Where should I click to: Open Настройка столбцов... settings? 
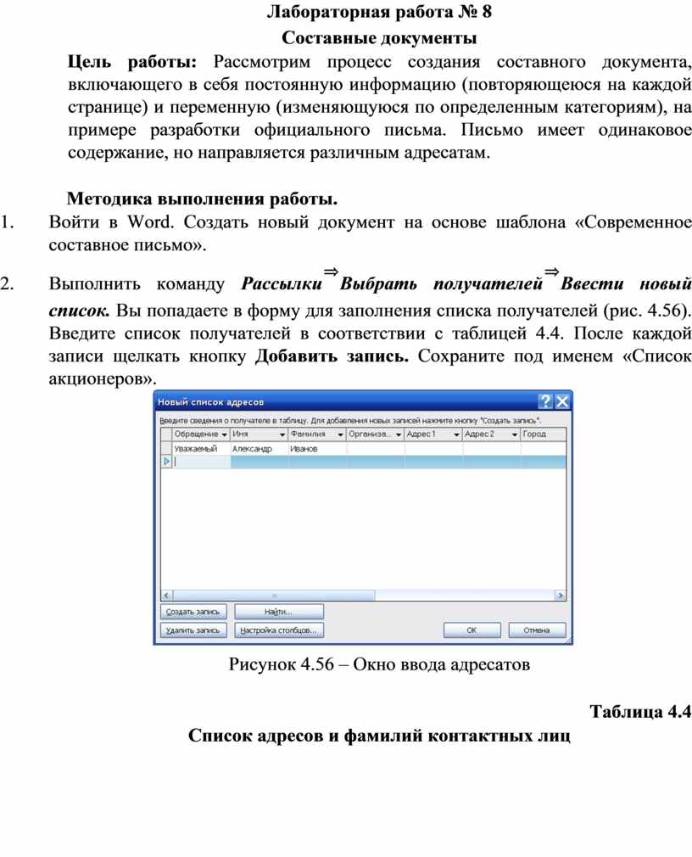(x=279, y=630)
